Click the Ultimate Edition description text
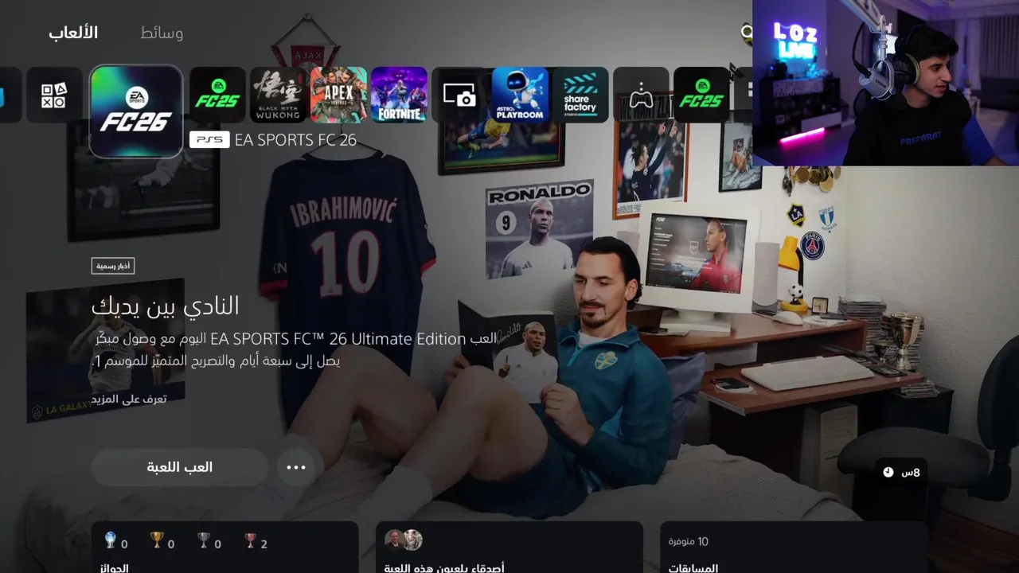Image resolution: width=1019 pixels, height=573 pixels. click(x=295, y=349)
